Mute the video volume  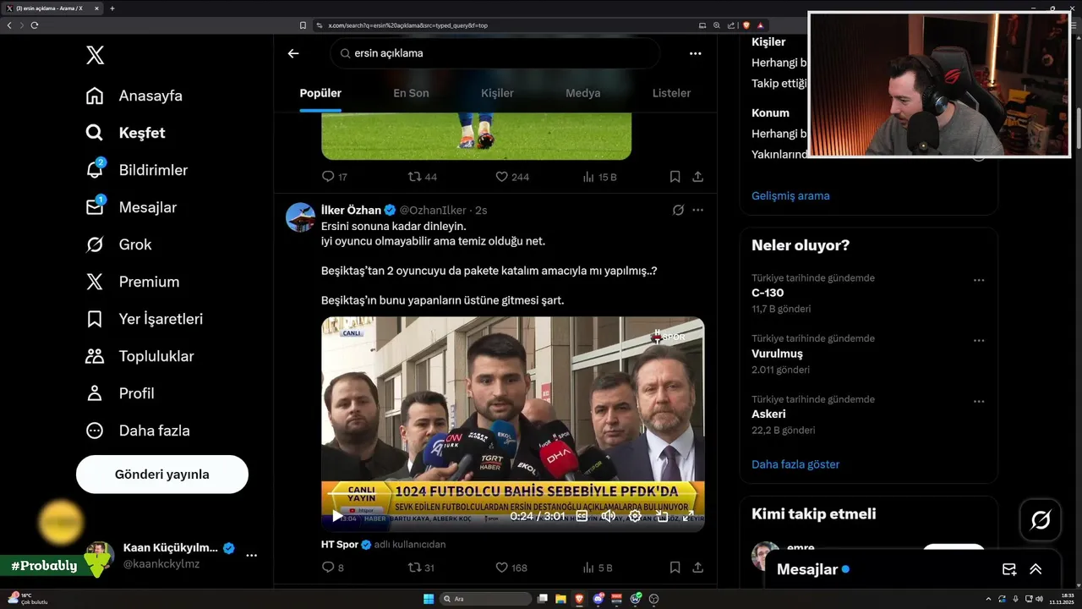point(608,516)
